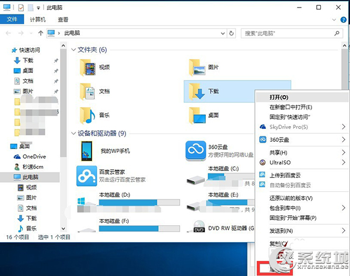Open pinned 桌面 under quick access
This screenshot has height=276, width=350.
tap(23, 71)
